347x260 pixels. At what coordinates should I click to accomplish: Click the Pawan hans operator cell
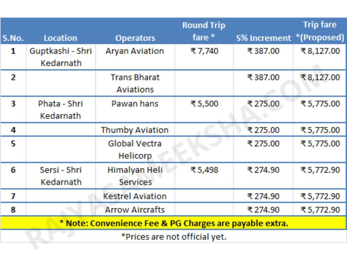coord(135,104)
